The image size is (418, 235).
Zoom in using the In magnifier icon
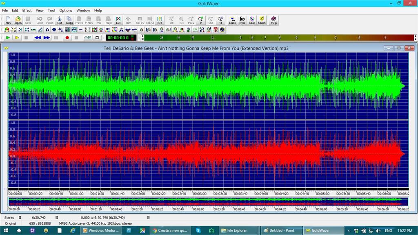tap(201, 20)
